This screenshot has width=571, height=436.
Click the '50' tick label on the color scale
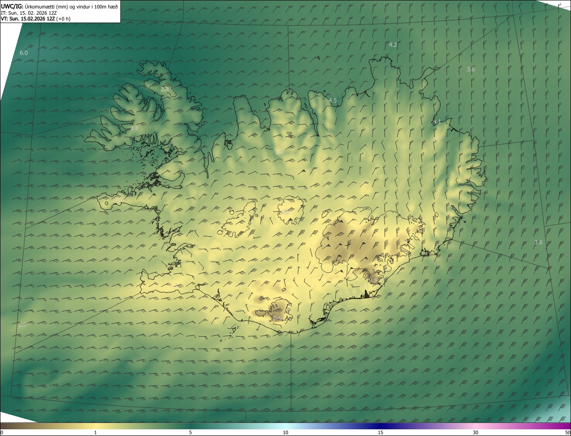567,432
